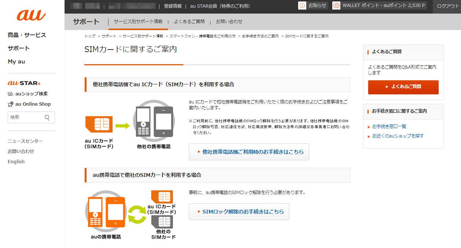Viewport: 461px width, 248px height.
Task: Click sidebar heading お手続き窓口に関するご案内
Action: coord(399,111)
